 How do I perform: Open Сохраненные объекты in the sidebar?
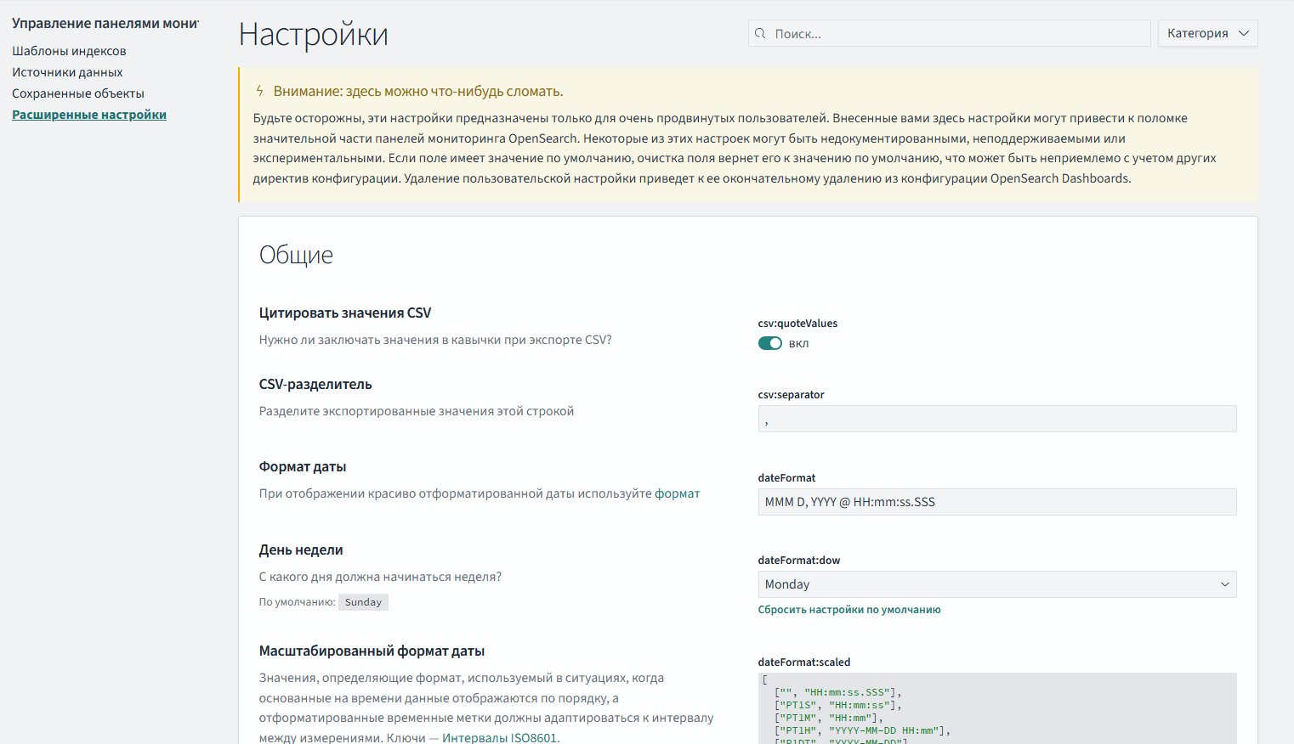coord(78,93)
